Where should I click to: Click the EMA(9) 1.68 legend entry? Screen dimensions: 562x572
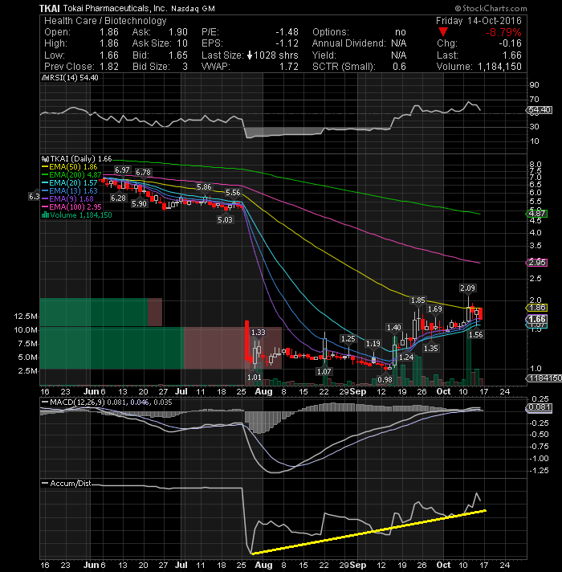pos(71,199)
